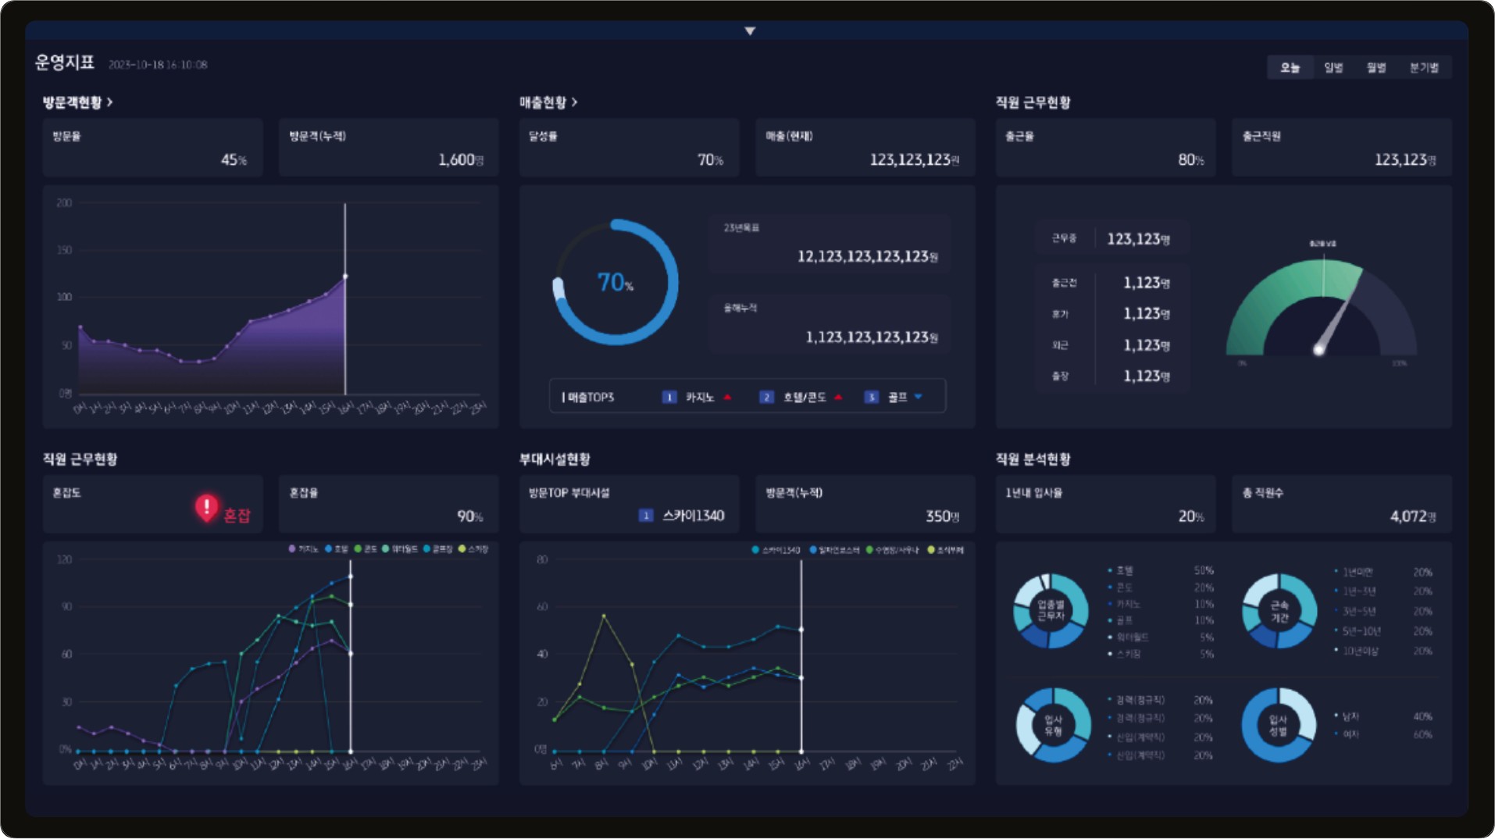Click the 입사 성별 donut chart
The width and height of the screenshot is (1495, 839).
[x=1279, y=725]
